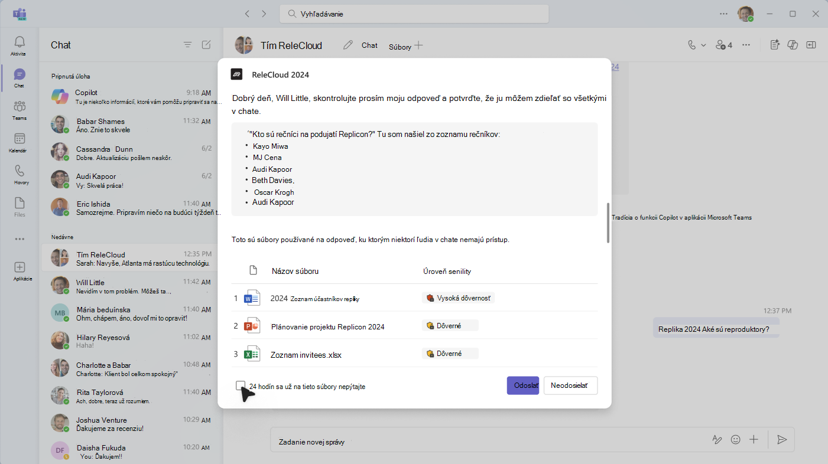Send the message with arrow icon
This screenshot has width=828, height=464.
(x=782, y=440)
